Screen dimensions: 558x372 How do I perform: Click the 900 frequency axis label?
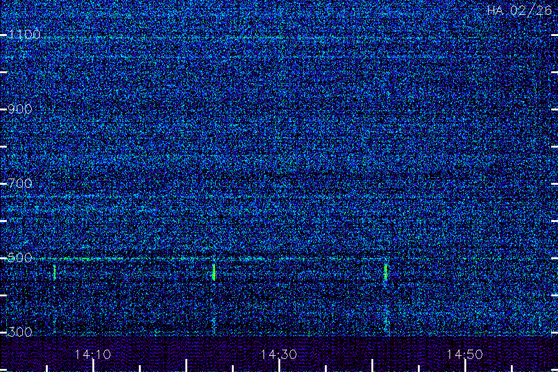pyautogui.click(x=20, y=109)
